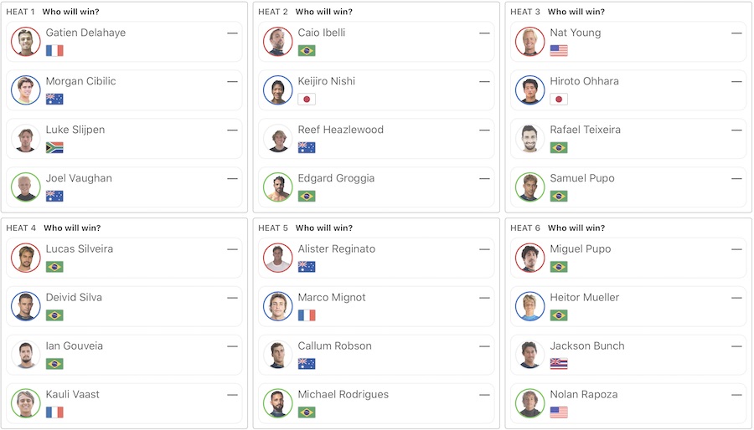Pick Samuel Pupo to win Heat 3
The width and height of the screenshot is (754, 430).
click(628, 187)
